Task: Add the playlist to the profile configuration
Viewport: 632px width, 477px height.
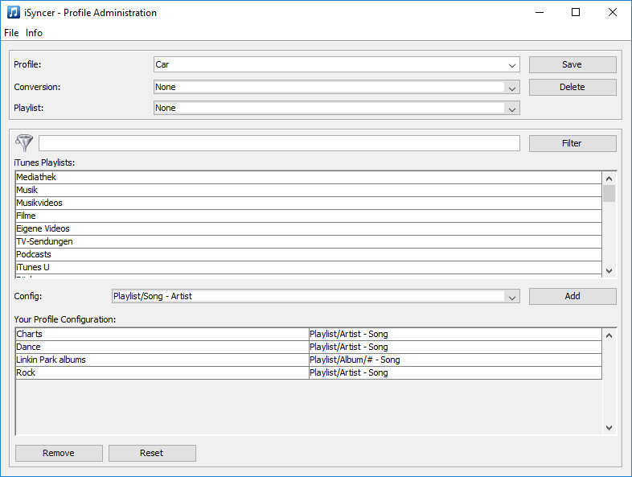Action: click(x=572, y=296)
